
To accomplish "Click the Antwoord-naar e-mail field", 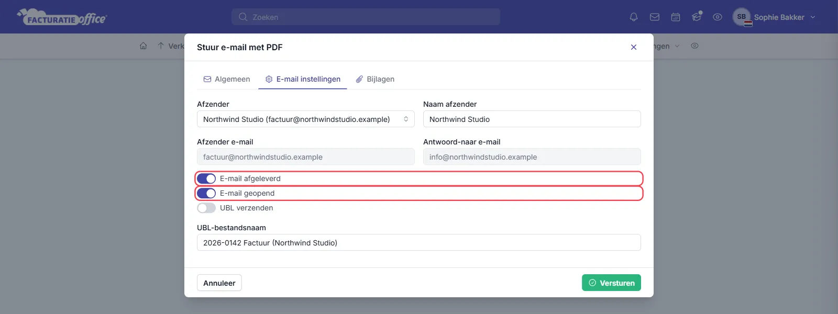I will [532, 156].
